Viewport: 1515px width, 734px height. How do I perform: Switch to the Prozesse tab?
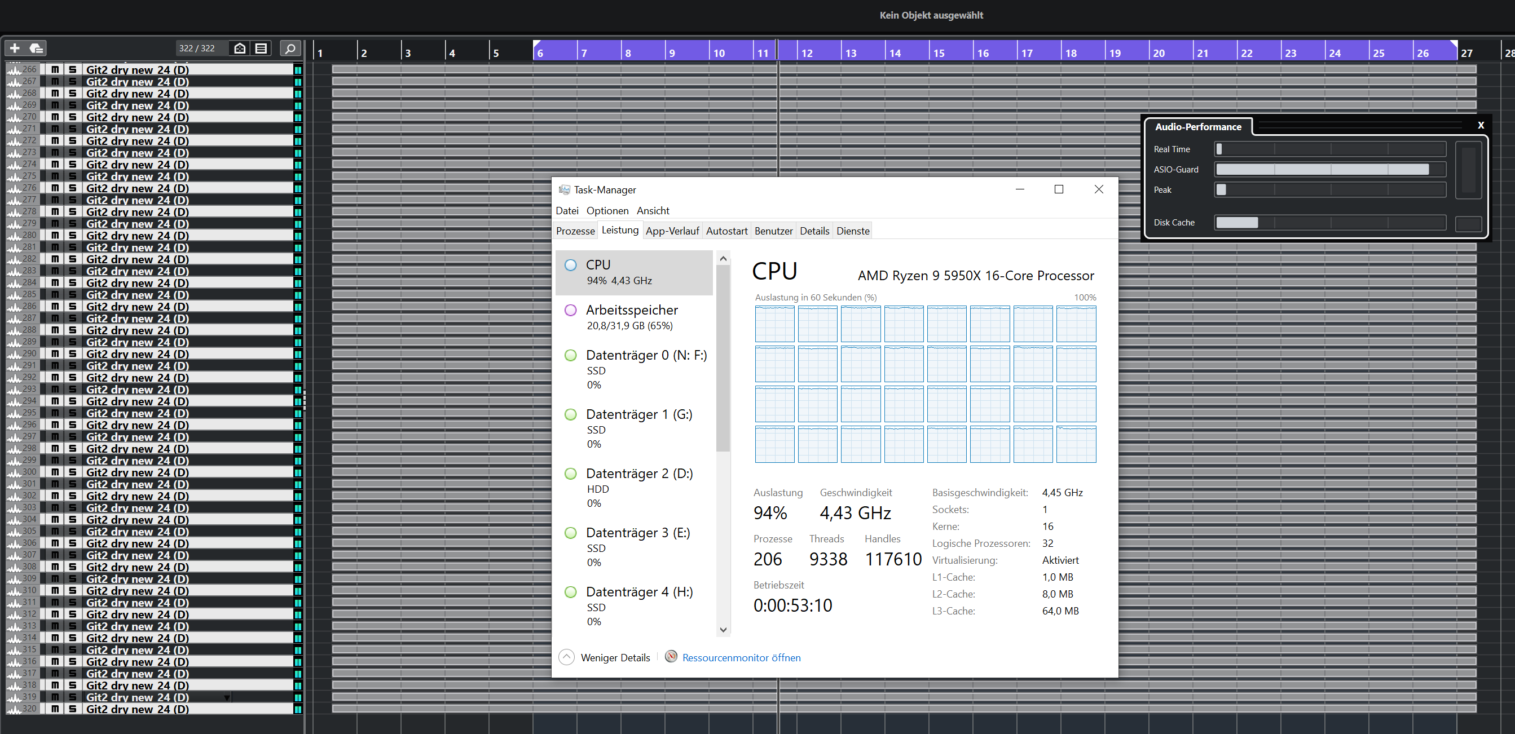click(575, 231)
